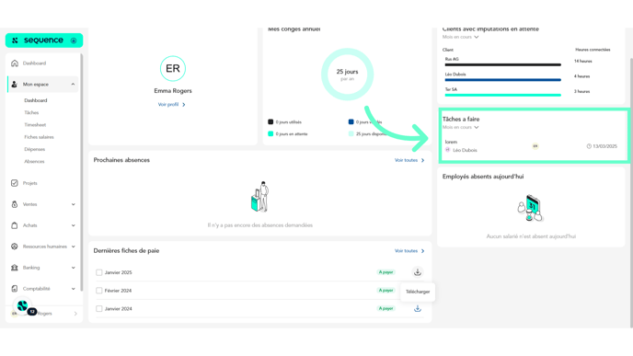Image resolution: width=633 pixels, height=356 pixels.
Task: Click Léo Dubois avatar icon in task
Action: (448, 150)
